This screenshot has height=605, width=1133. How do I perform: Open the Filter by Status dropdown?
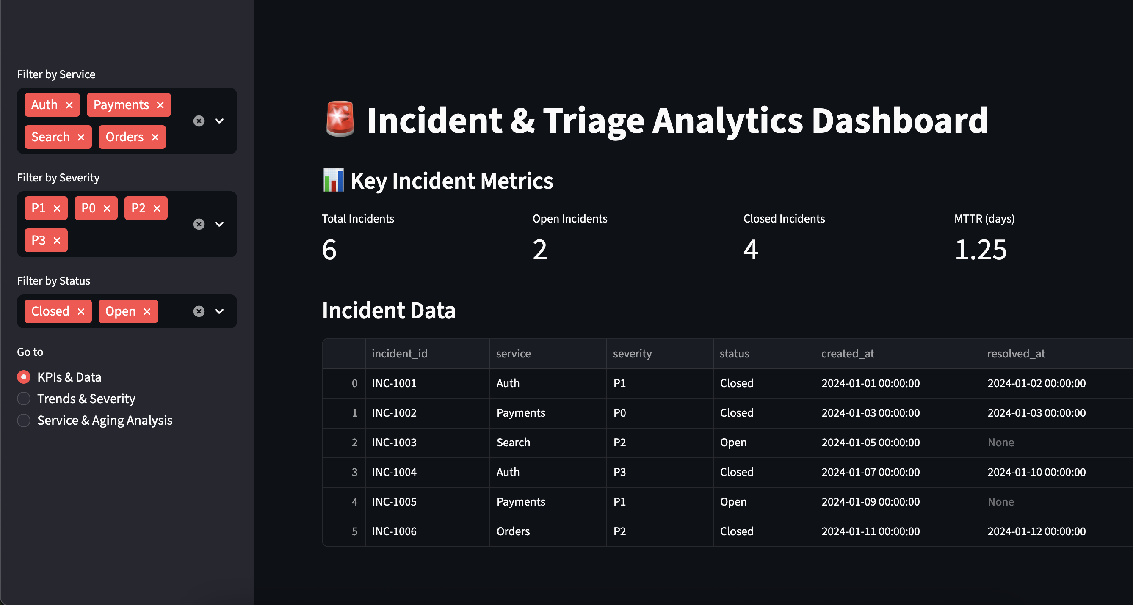pyautogui.click(x=219, y=311)
